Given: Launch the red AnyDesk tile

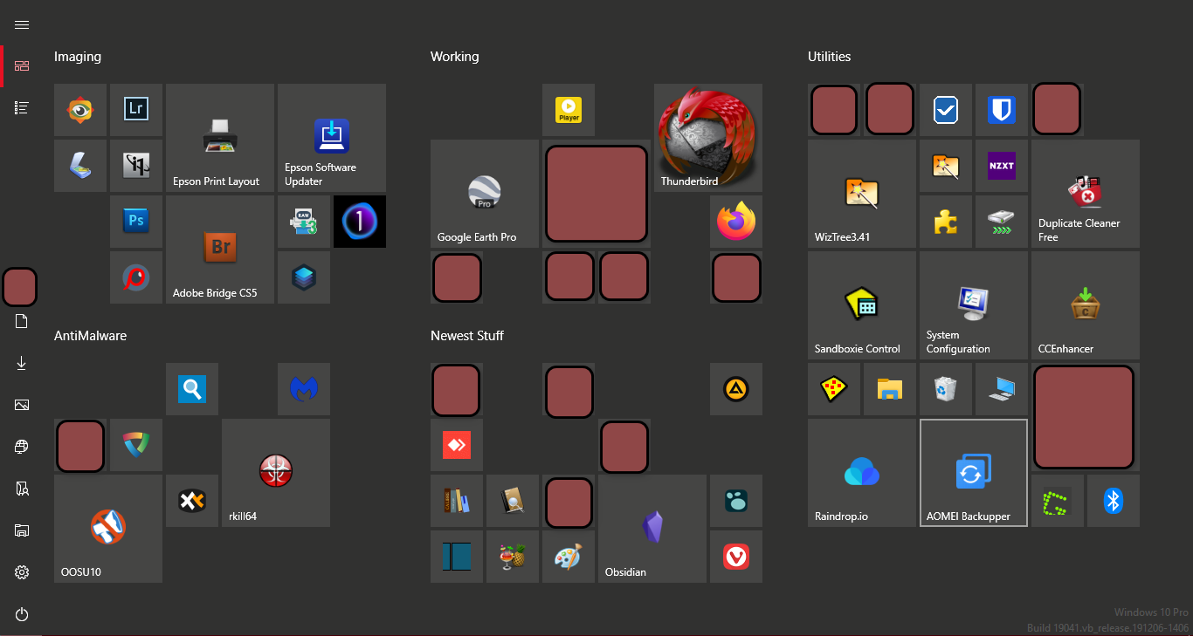Looking at the screenshot, I should point(457,445).
